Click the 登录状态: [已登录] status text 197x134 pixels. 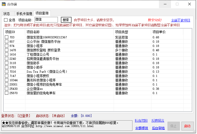coord(16,116)
